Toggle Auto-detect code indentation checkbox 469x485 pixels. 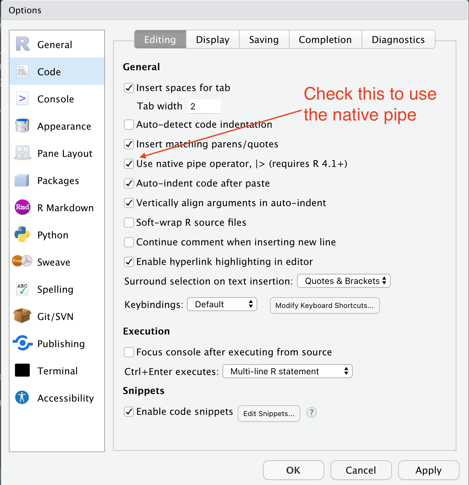(x=129, y=125)
